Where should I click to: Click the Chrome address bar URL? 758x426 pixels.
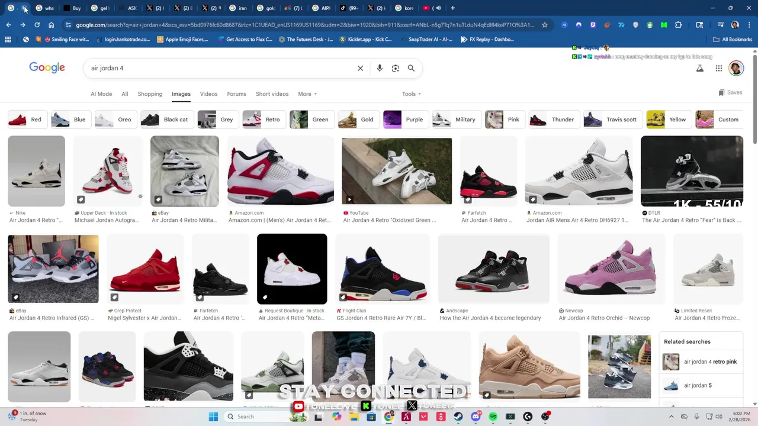(x=304, y=25)
